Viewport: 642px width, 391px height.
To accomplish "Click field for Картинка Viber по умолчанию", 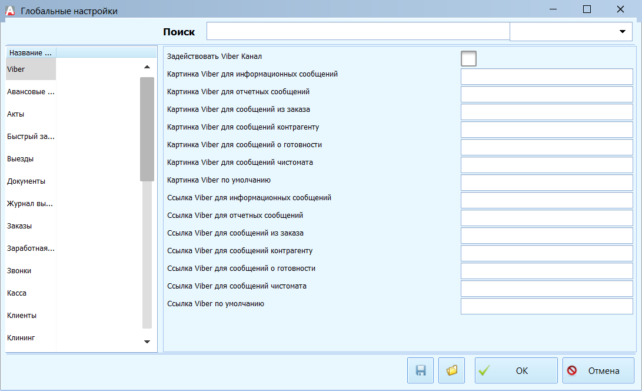I will (547, 183).
